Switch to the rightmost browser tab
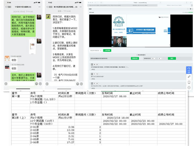The image size is (194, 146). 174,5
